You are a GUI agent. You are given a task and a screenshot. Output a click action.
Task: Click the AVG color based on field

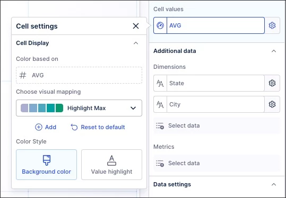[x=79, y=75]
